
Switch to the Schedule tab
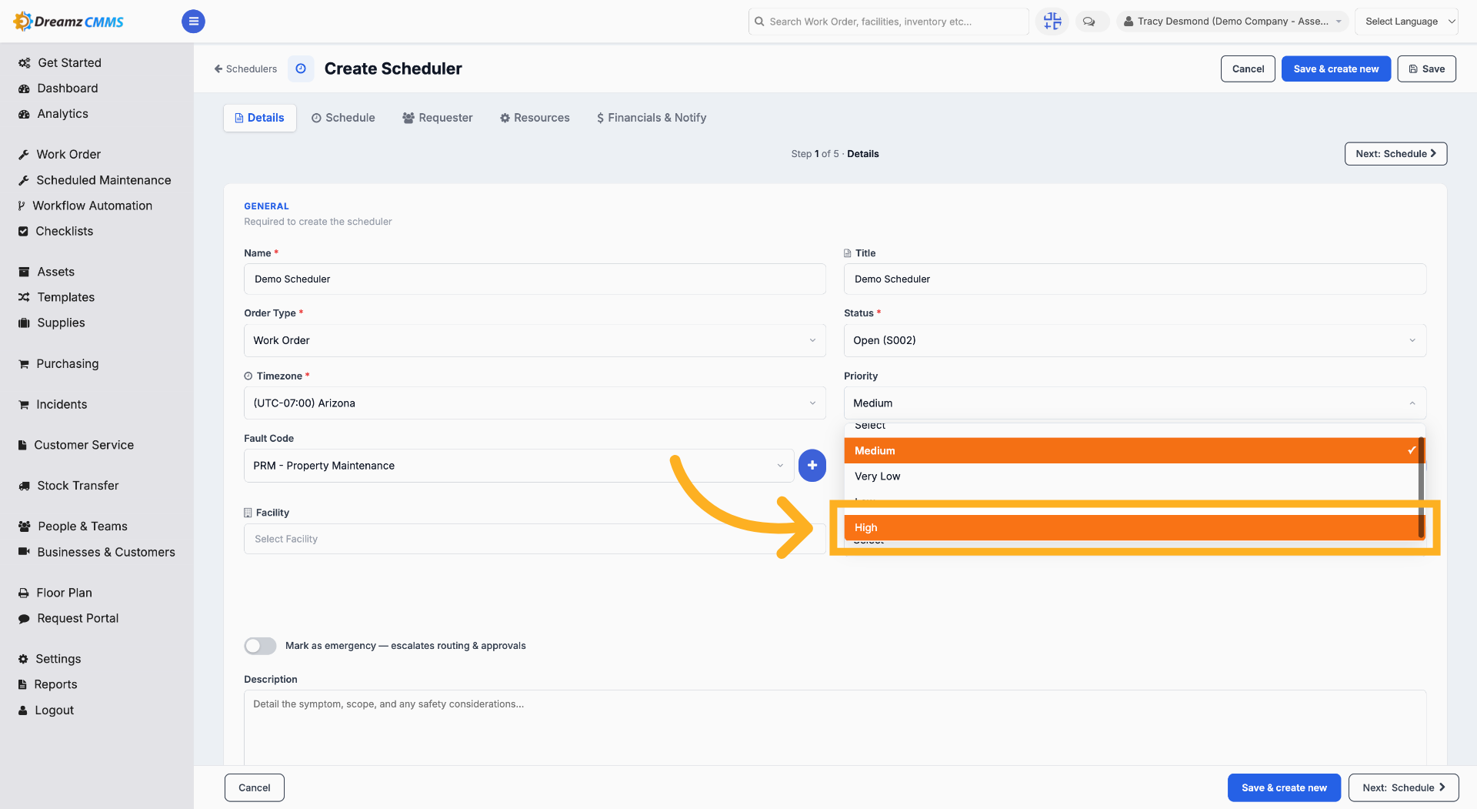(x=343, y=118)
